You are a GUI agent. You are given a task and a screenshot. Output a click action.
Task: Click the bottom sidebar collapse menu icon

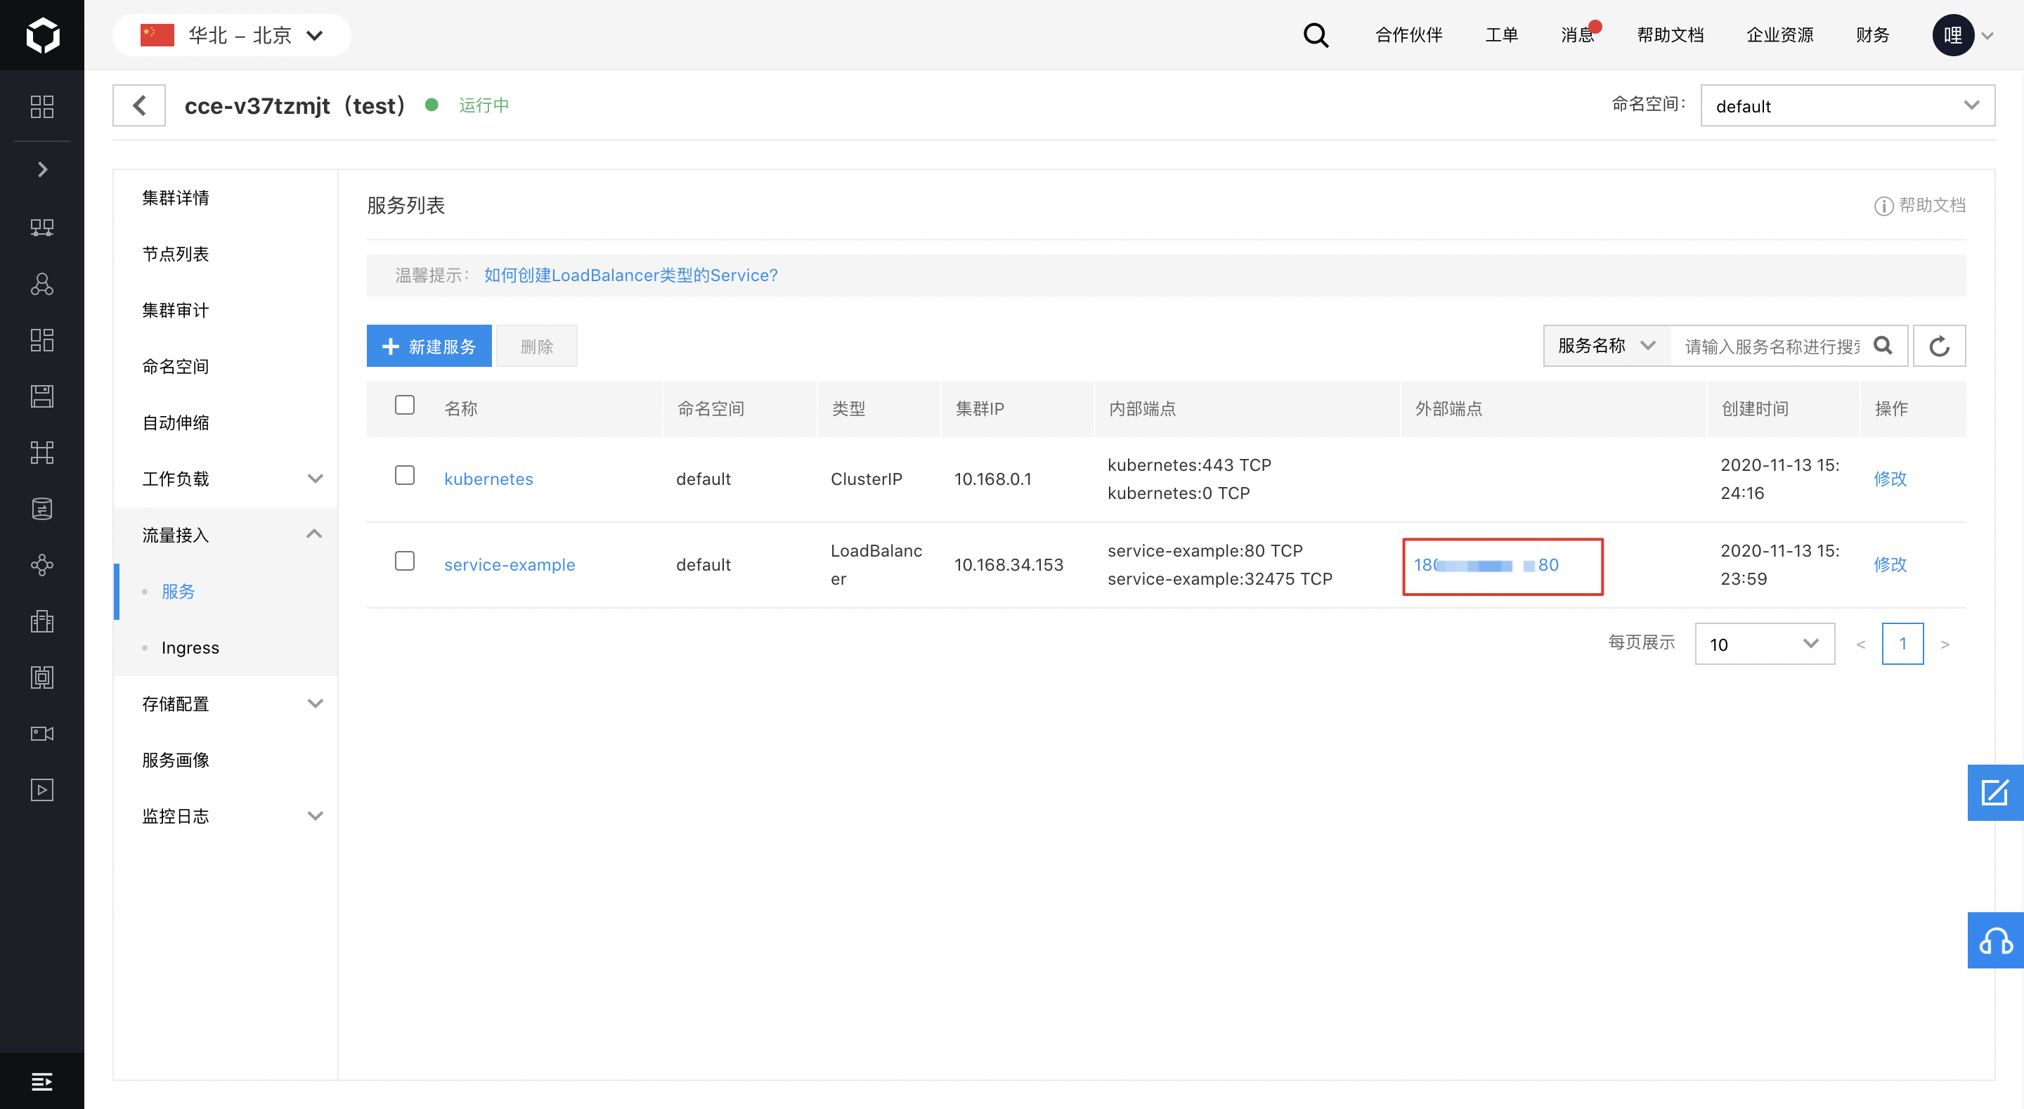coord(41,1082)
